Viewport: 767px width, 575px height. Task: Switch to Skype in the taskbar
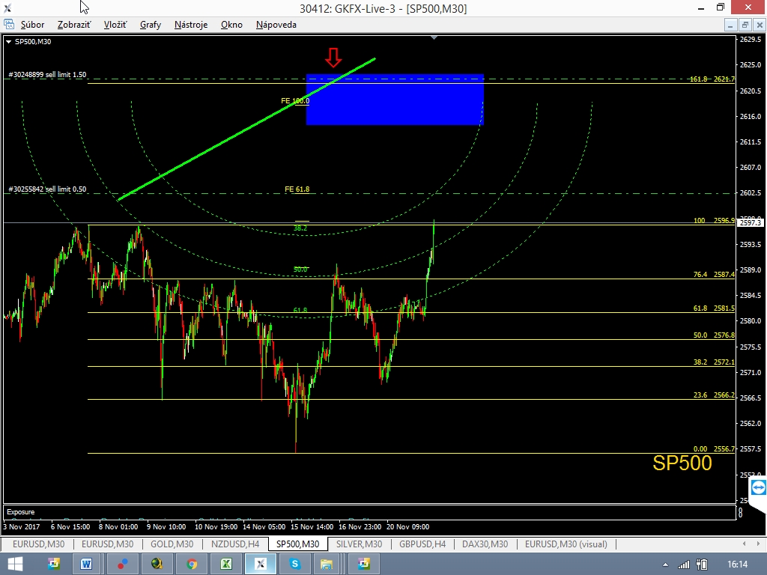pos(295,564)
